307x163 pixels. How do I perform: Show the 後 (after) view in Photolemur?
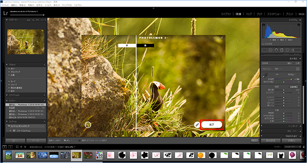coord(145,46)
